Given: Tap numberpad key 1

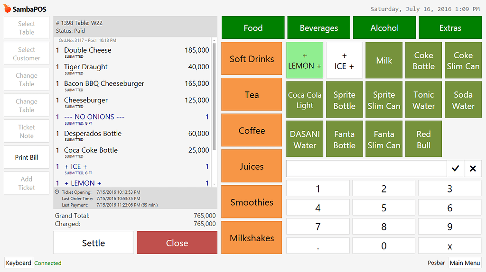Looking at the screenshot, I should point(318,188).
